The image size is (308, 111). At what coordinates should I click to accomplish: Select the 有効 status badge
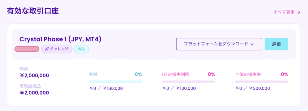81,49
